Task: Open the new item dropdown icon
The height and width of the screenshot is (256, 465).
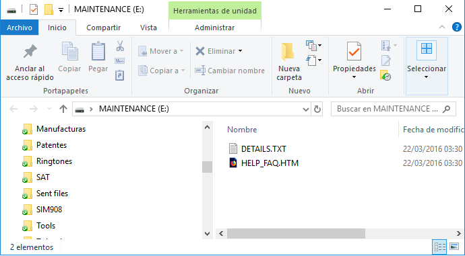Action: [314, 46]
